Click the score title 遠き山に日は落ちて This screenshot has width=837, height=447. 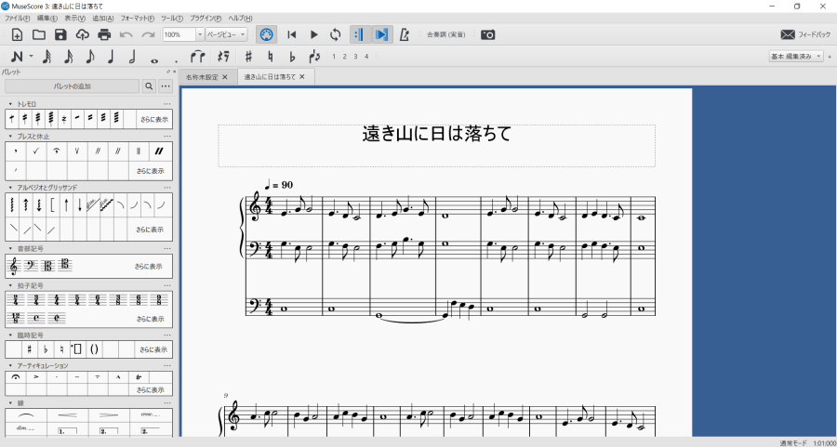(x=437, y=133)
